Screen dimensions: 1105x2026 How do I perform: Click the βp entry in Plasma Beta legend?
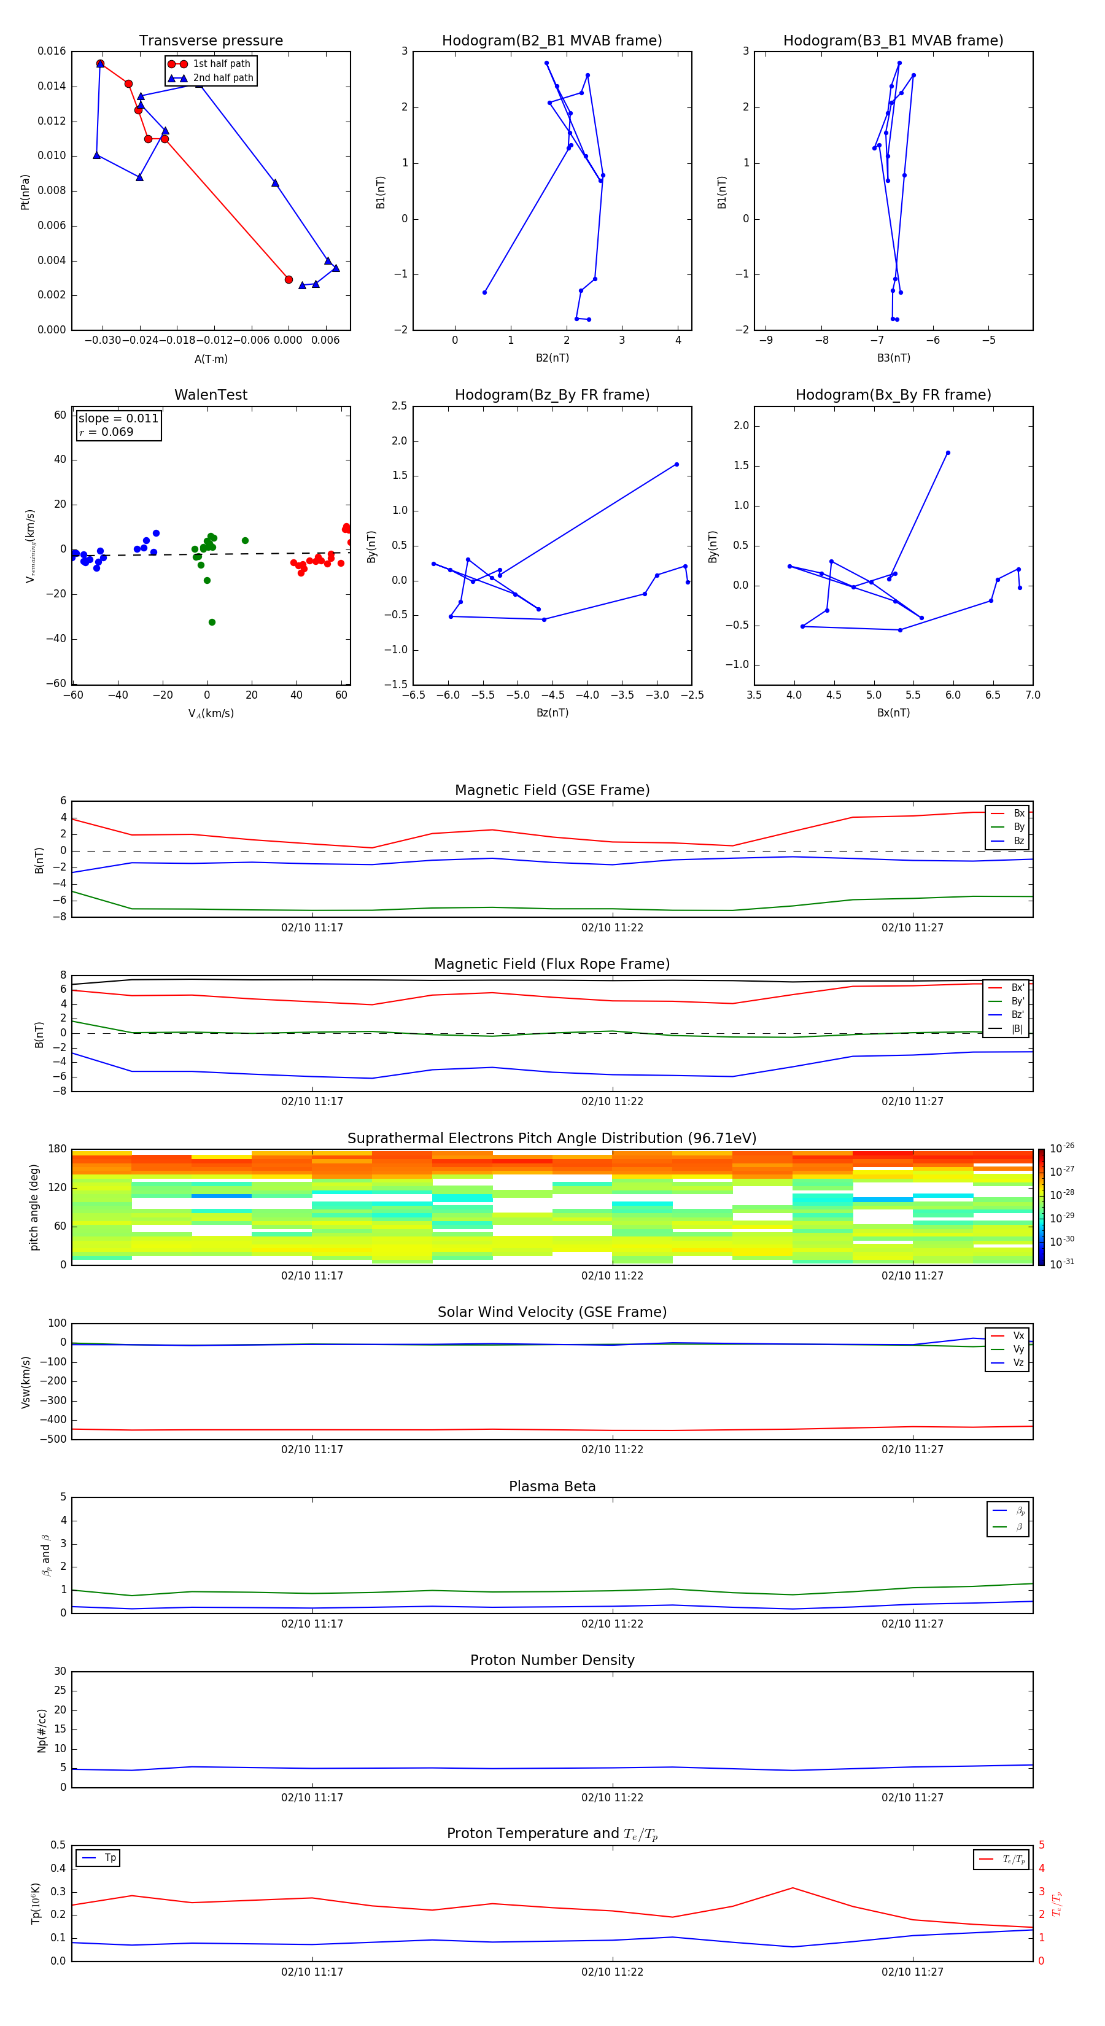tap(1009, 1511)
